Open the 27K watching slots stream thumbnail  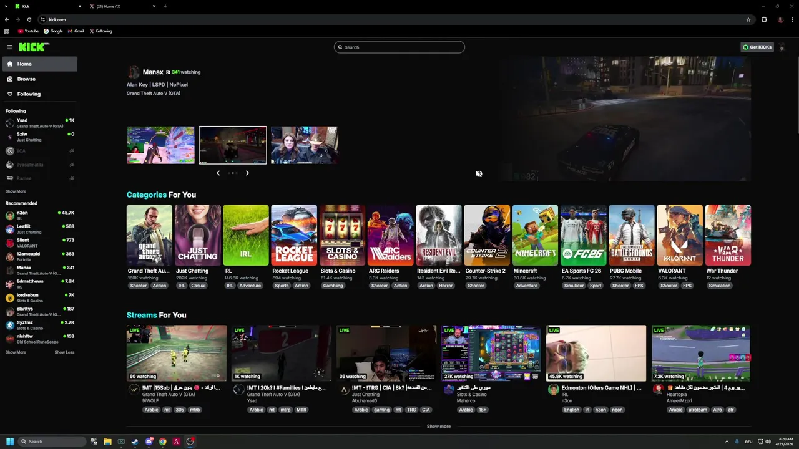491,353
